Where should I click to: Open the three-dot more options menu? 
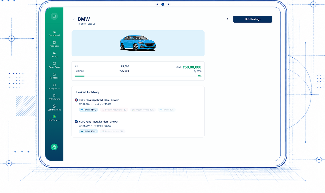pos(227,19)
